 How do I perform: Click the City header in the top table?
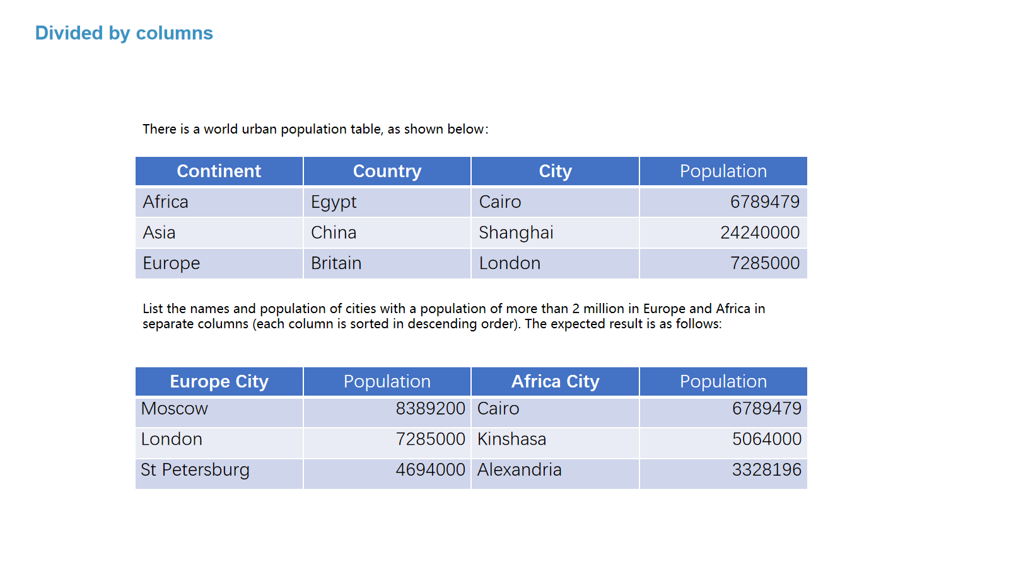(555, 171)
